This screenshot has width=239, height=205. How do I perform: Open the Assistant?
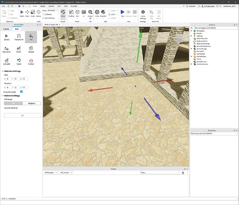pos(191,6)
